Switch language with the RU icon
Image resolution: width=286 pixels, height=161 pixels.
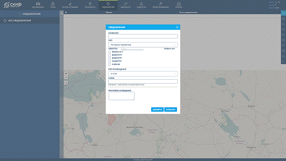pos(283,45)
